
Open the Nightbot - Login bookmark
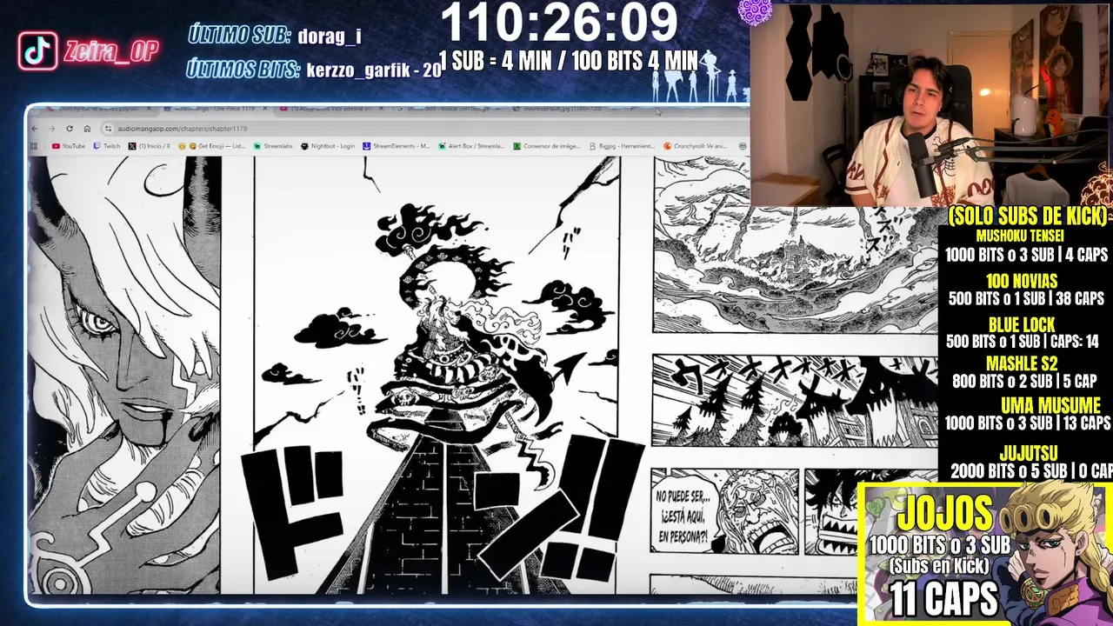pyautogui.click(x=328, y=146)
